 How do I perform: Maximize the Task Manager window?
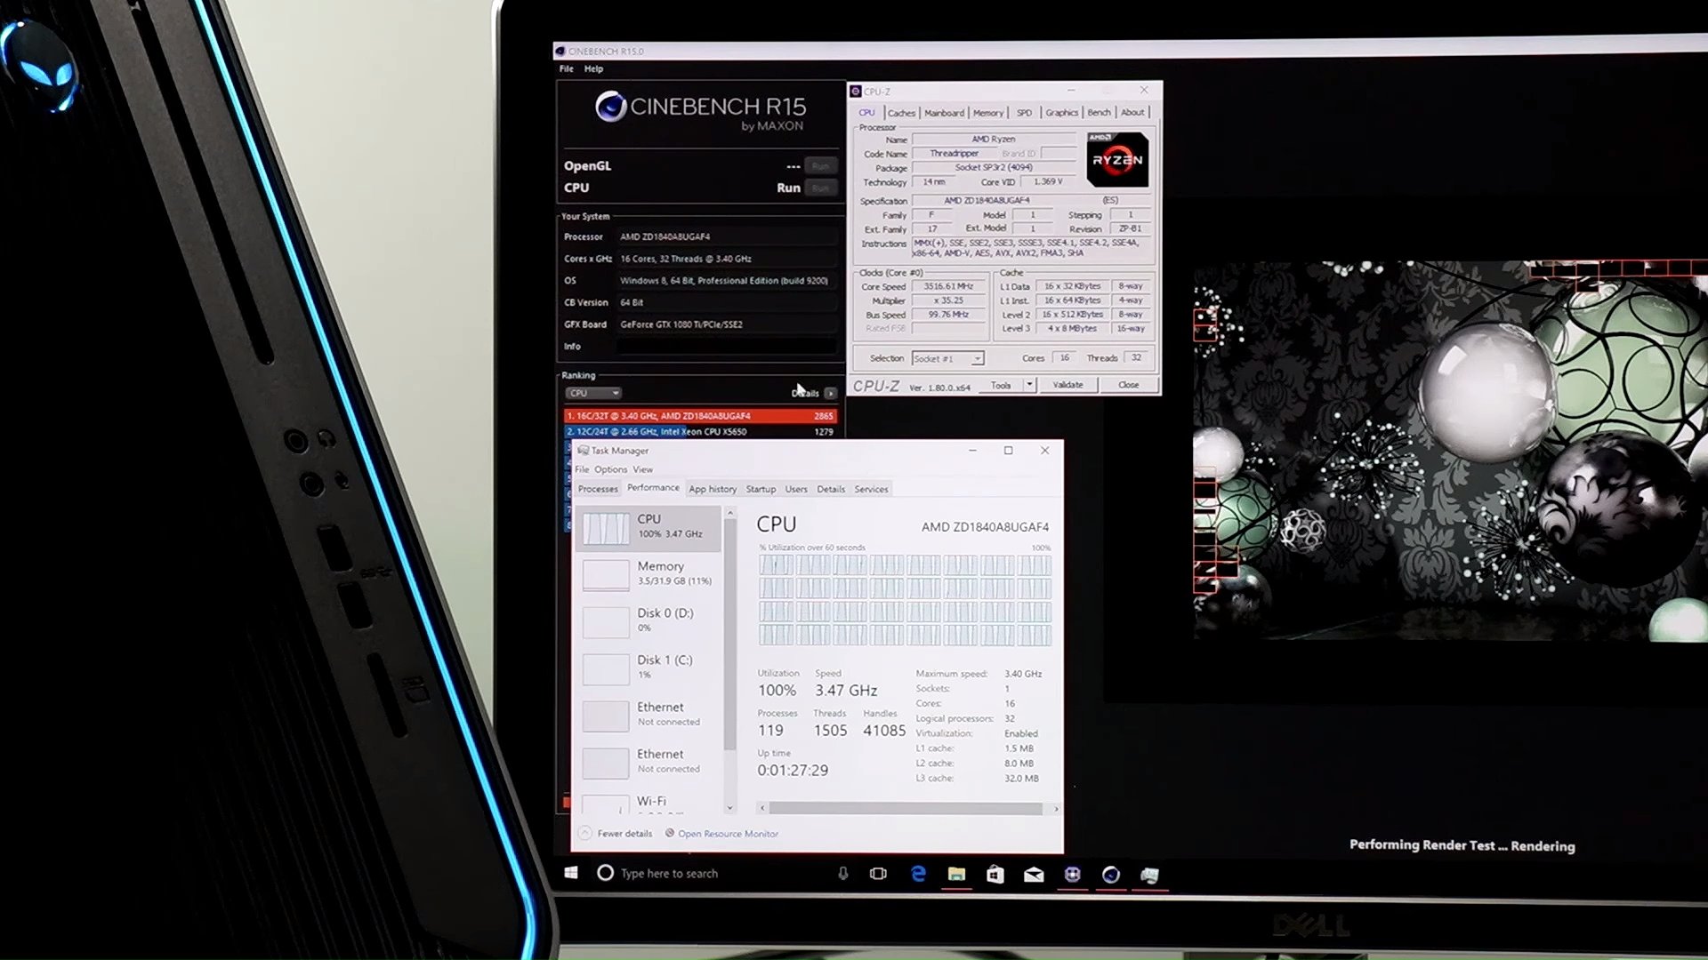coord(1008,451)
